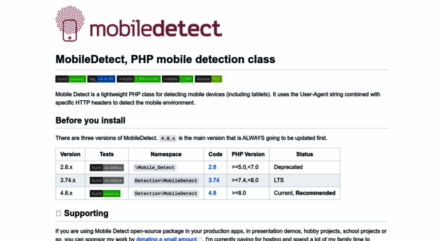Open the build passing badge

pyautogui.click(x=70, y=79)
